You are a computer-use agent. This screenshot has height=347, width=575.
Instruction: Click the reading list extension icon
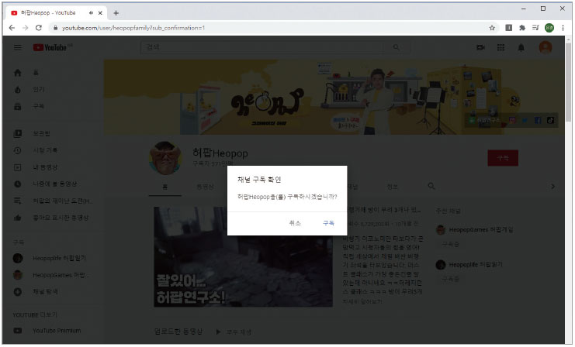click(x=508, y=28)
